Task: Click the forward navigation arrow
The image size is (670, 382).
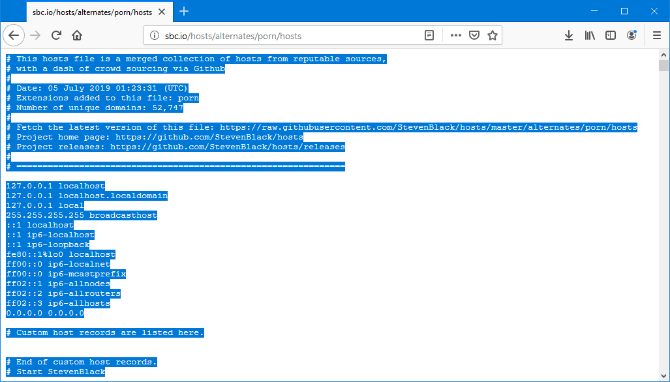Action: pyautogui.click(x=35, y=35)
